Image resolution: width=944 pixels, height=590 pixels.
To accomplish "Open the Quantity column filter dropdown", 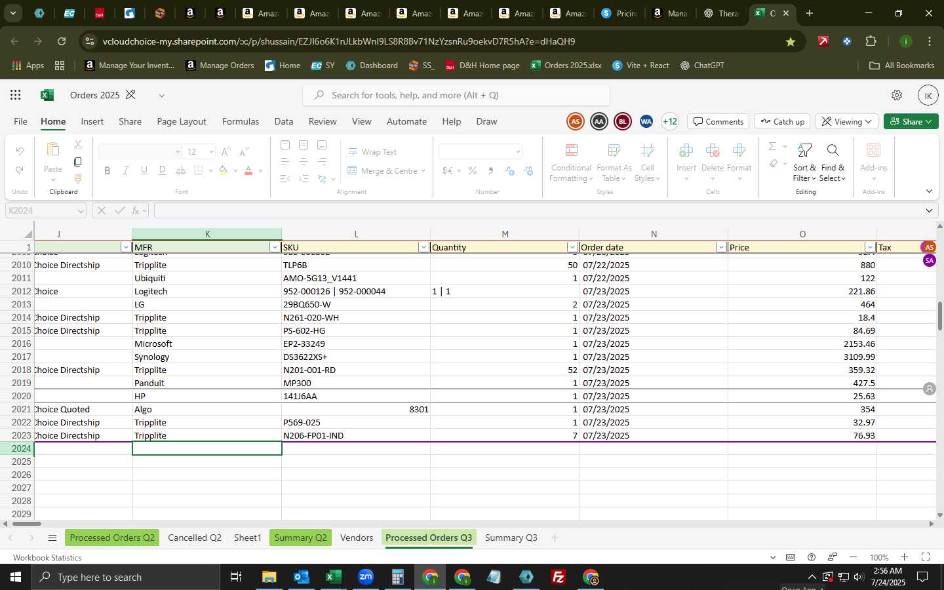I will click(572, 247).
